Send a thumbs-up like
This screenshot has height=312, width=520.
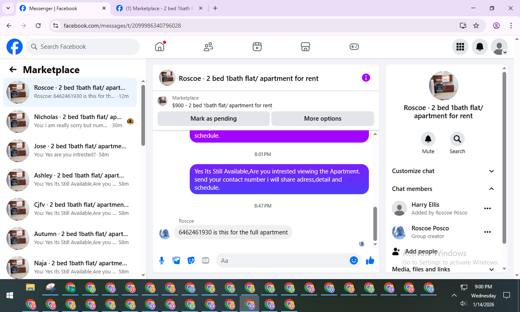coord(370,260)
